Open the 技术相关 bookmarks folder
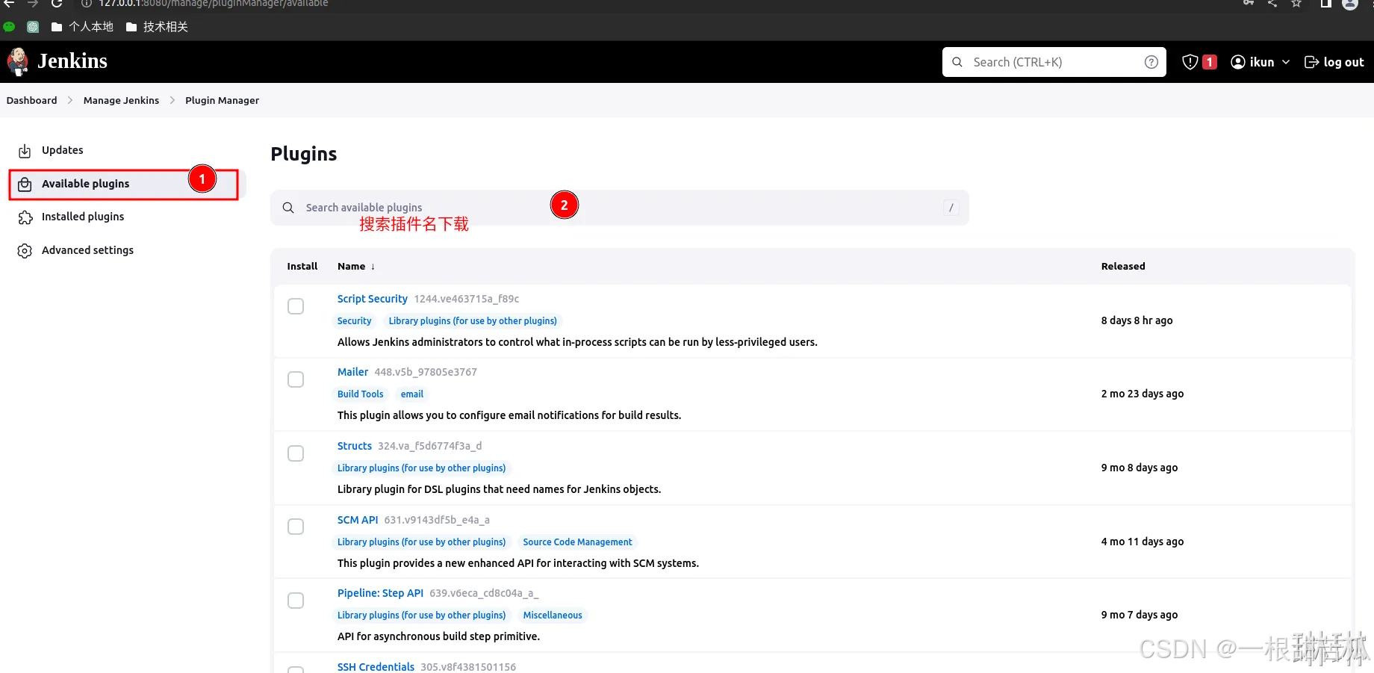The height and width of the screenshot is (673, 1374). tap(157, 27)
